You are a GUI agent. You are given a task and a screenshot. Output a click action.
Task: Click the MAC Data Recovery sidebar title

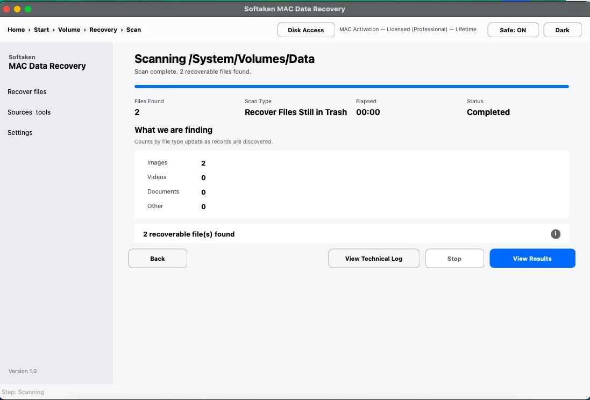tap(47, 66)
